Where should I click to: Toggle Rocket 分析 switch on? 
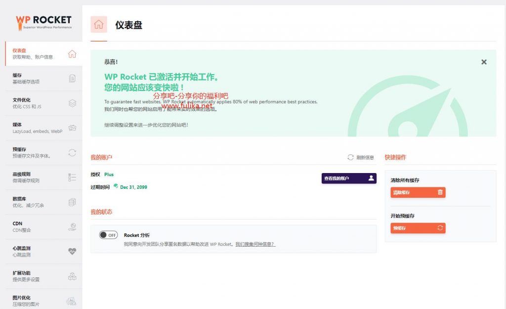[x=108, y=235]
